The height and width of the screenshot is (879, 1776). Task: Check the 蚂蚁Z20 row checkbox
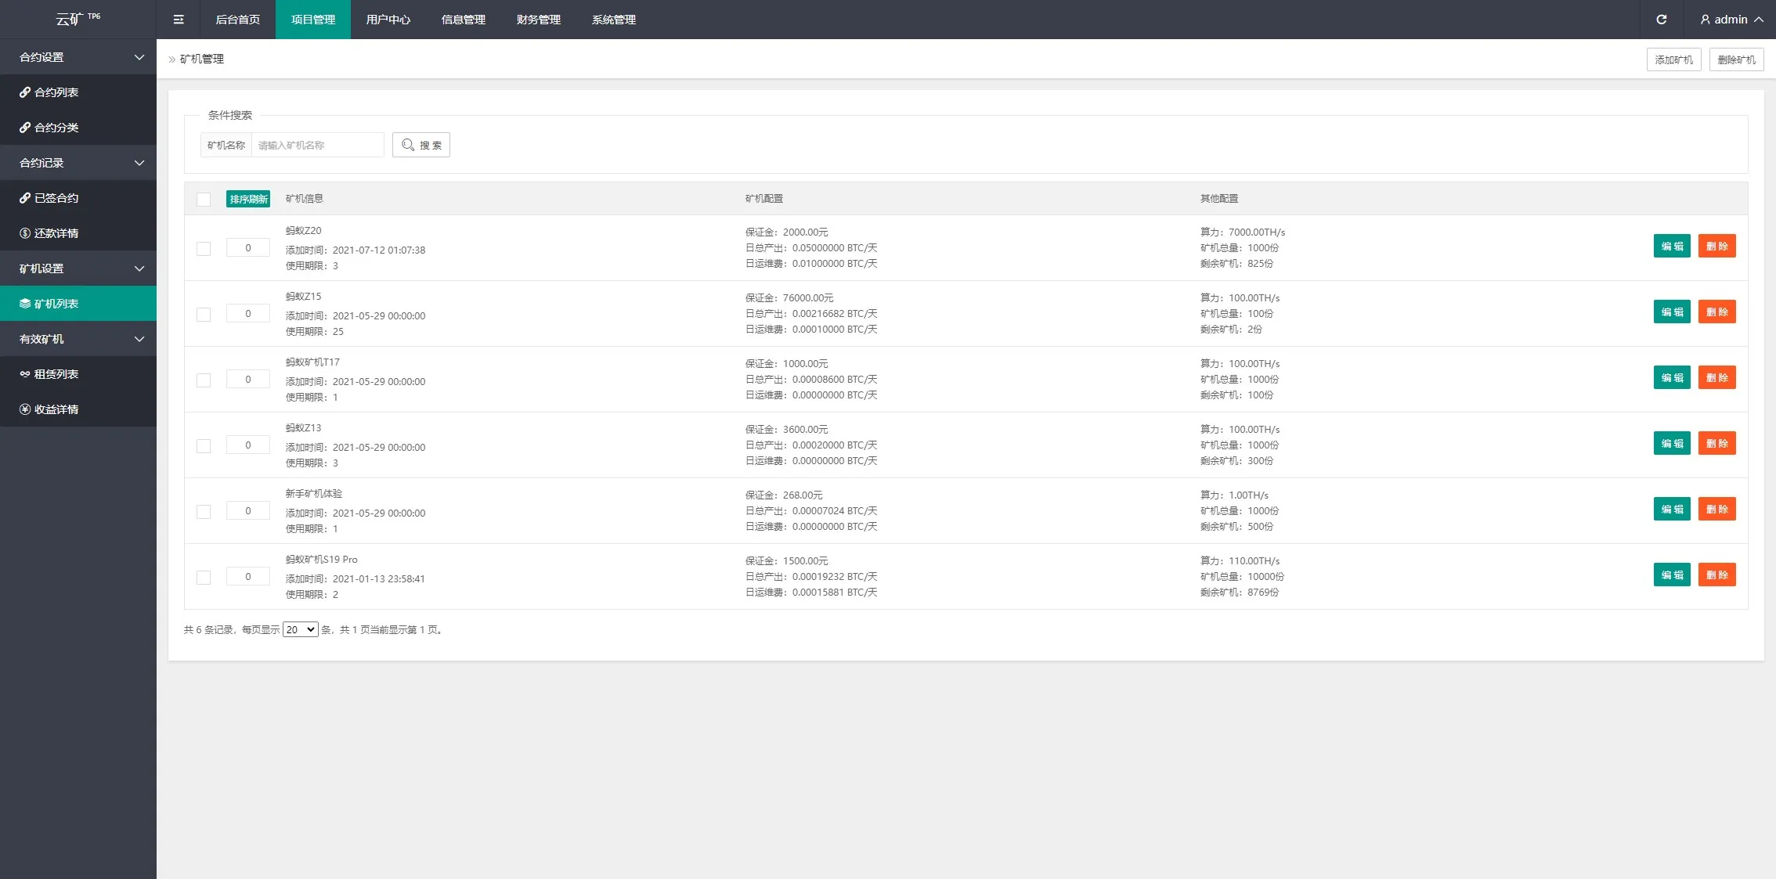pos(204,248)
